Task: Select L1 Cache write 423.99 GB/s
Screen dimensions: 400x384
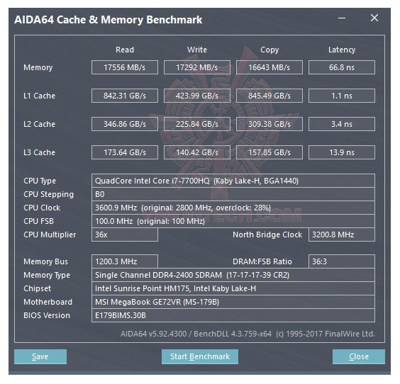Action: click(197, 96)
